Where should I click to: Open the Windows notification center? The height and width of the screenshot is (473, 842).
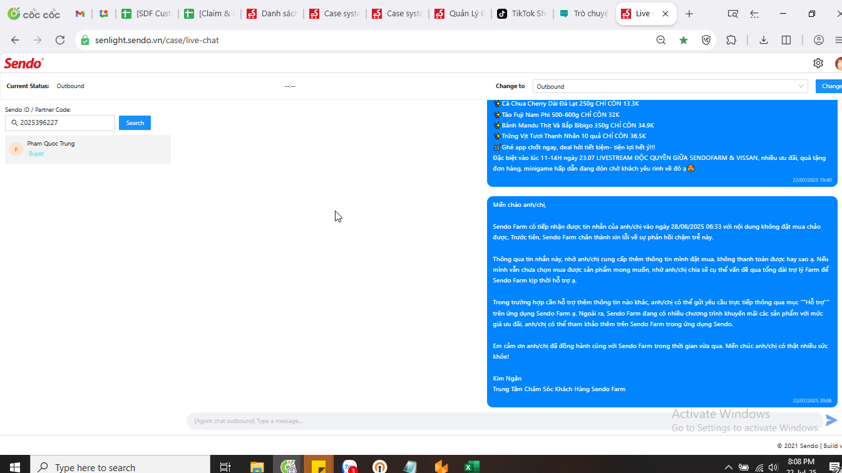click(834, 467)
